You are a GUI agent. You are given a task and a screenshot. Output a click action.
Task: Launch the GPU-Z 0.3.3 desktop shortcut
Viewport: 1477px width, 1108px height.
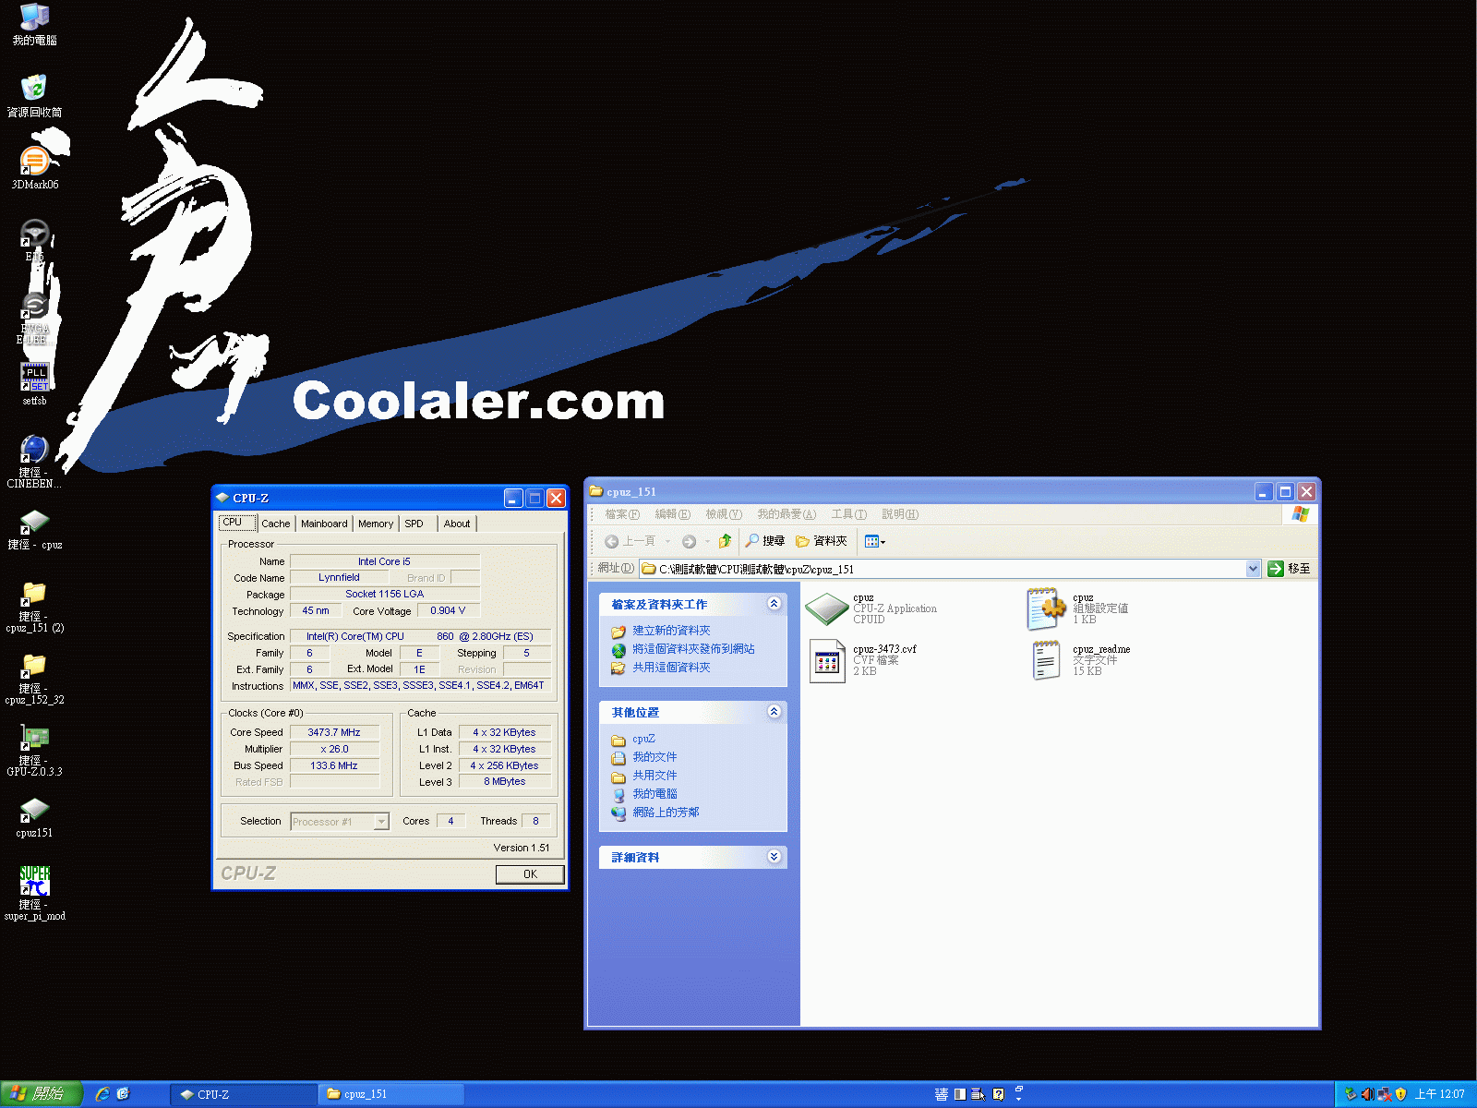[34, 751]
